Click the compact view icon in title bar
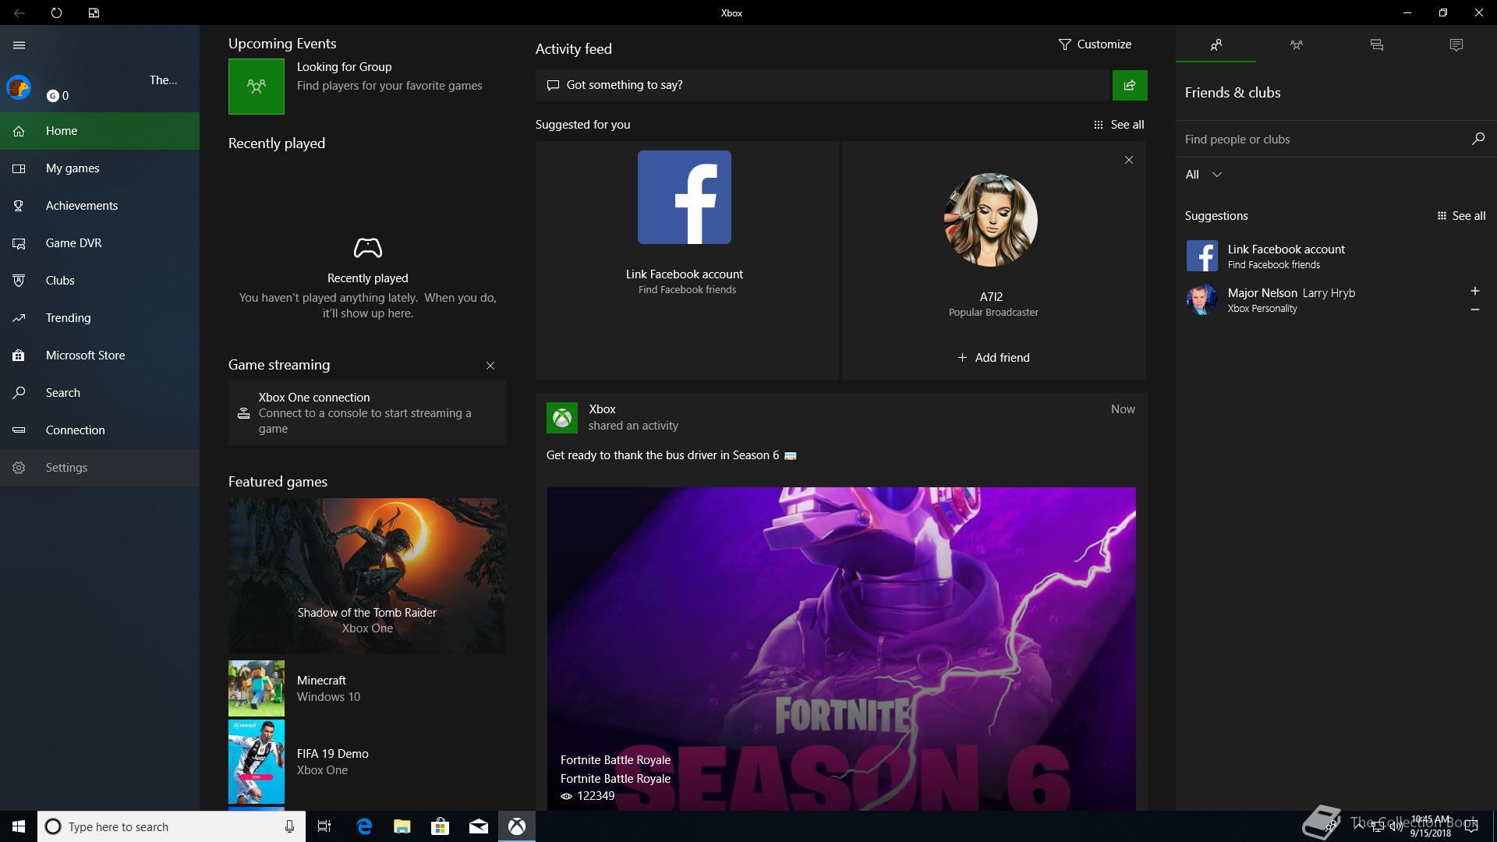This screenshot has height=842, width=1497. (x=94, y=12)
